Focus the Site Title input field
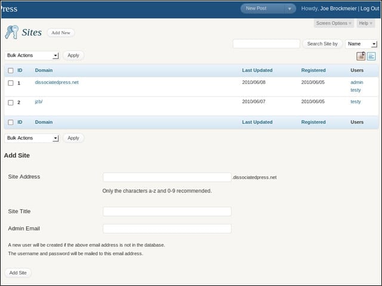The height and width of the screenshot is (286, 382). point(167,212)
